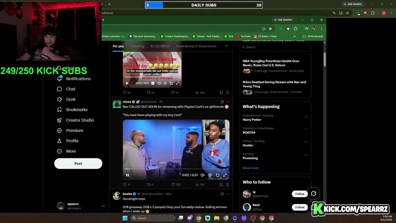This screenshot has width=396, height=223.
Task: Open account menu next to spearrz
Action: coord(103,206)
